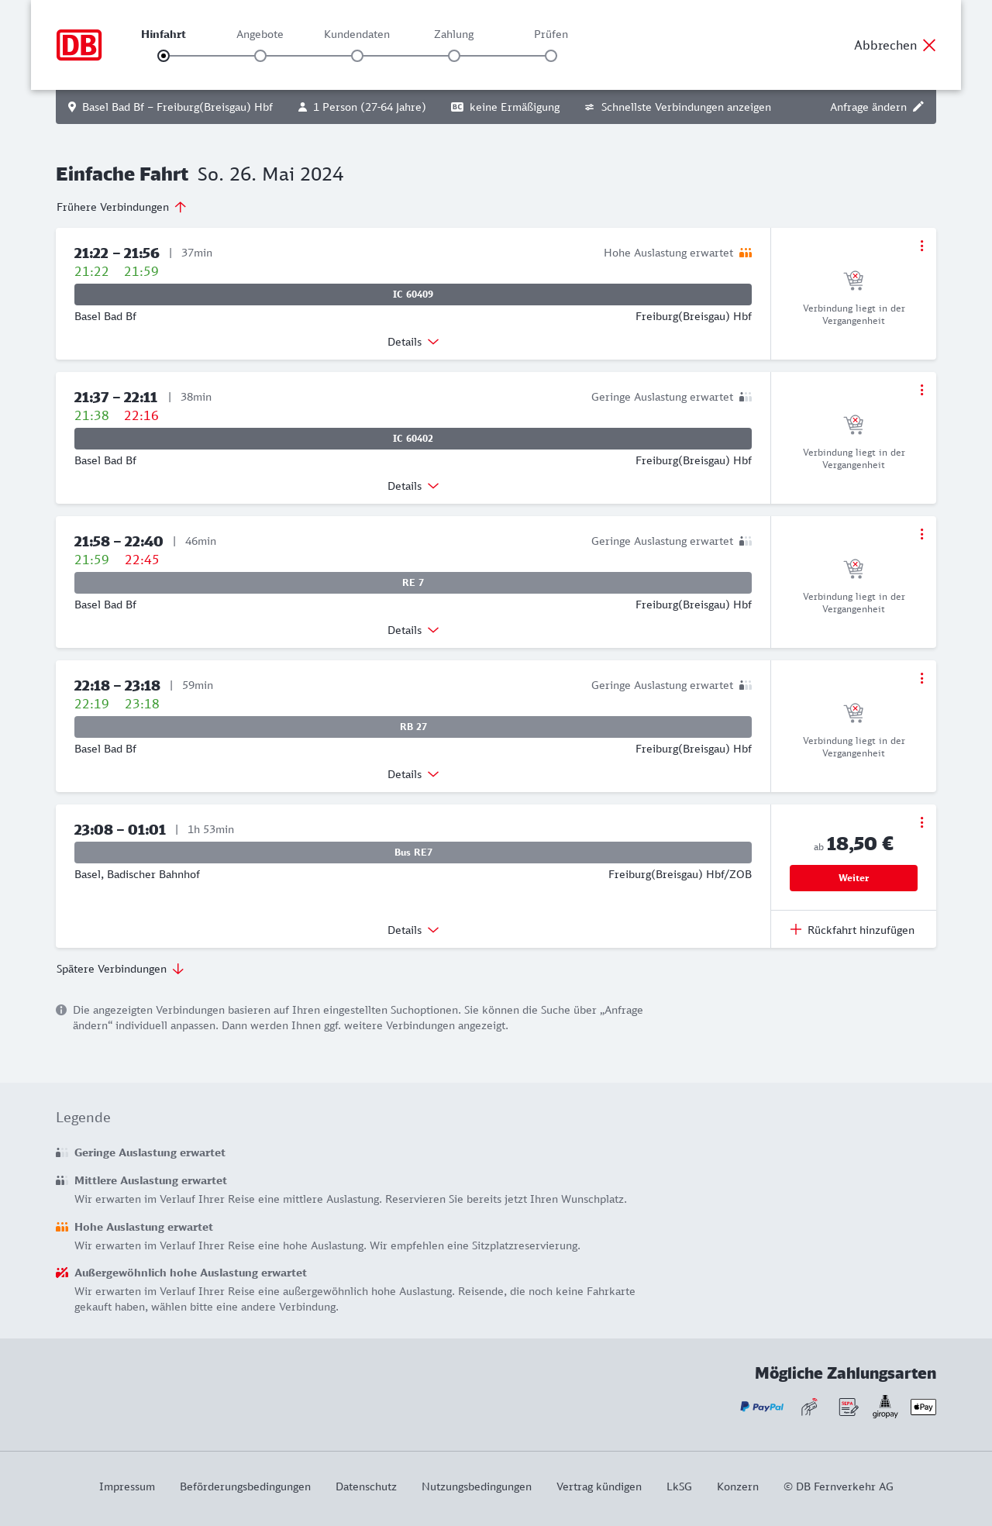The image size is (992, 1526).
Task: Open the Impressum footer link
Action: click(127, 1486)
